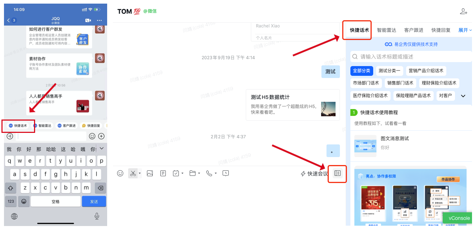Open the 如何进行客户群发 card in phone chat

point(59,36)
